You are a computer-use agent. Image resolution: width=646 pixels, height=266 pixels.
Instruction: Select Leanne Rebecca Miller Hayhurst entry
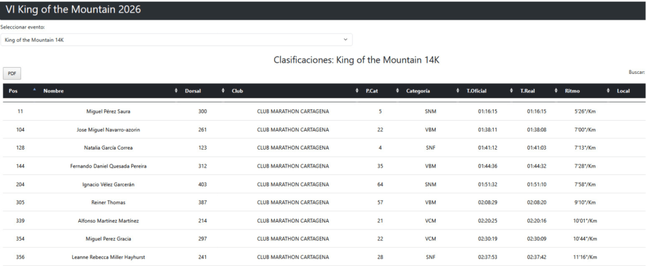pyautogui.click(x=108, y=257)
